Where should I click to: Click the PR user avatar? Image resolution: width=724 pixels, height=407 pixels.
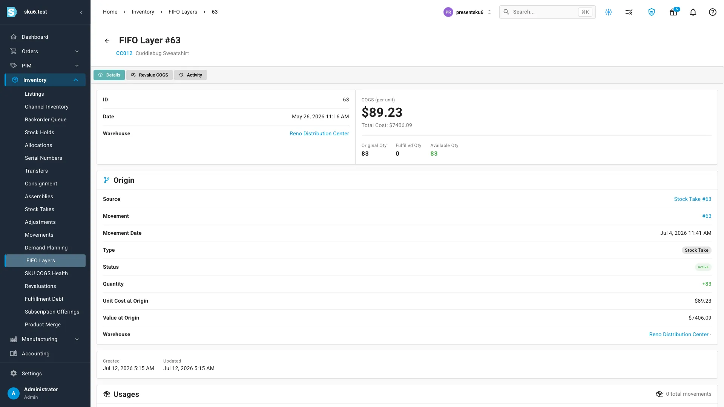448,12
